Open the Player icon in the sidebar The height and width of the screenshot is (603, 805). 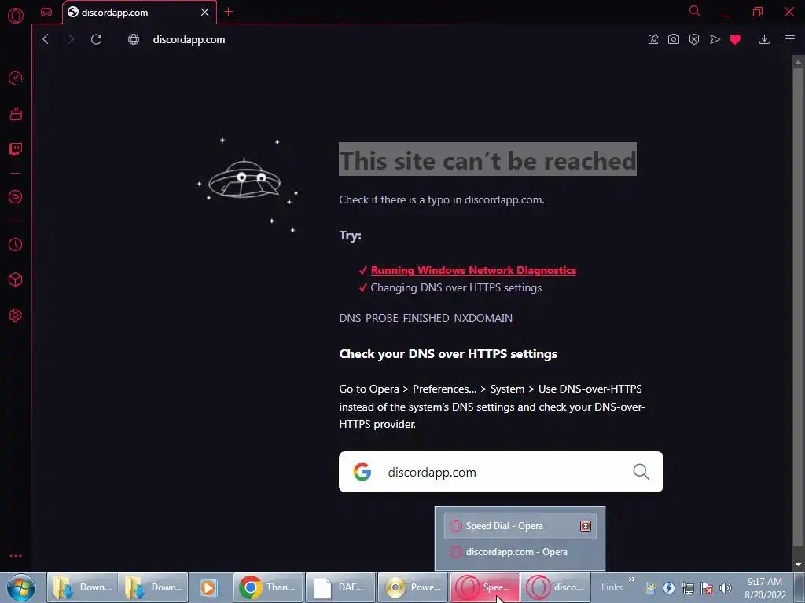(x=16, y=197)
